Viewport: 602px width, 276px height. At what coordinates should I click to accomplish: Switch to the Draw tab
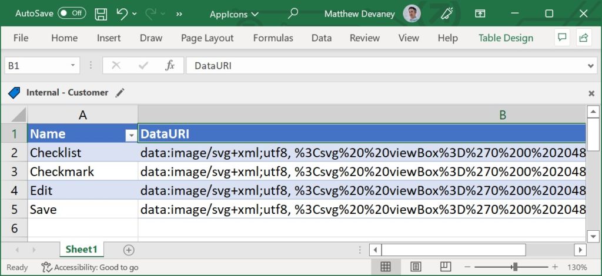tap(151, 38)
